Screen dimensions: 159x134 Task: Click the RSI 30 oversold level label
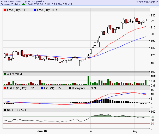coord(152,124)
